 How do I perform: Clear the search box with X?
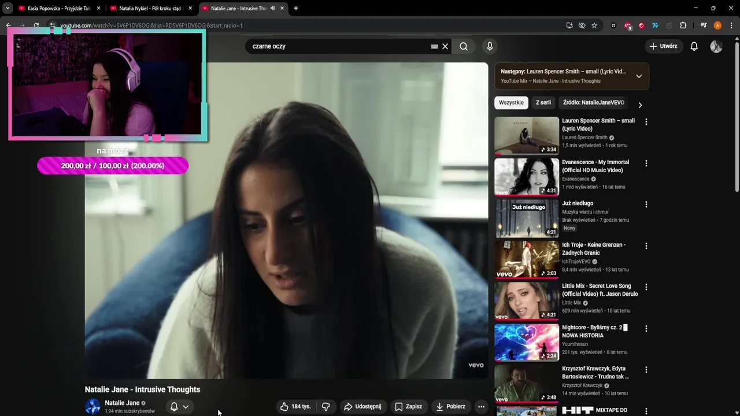coord(445,46)
